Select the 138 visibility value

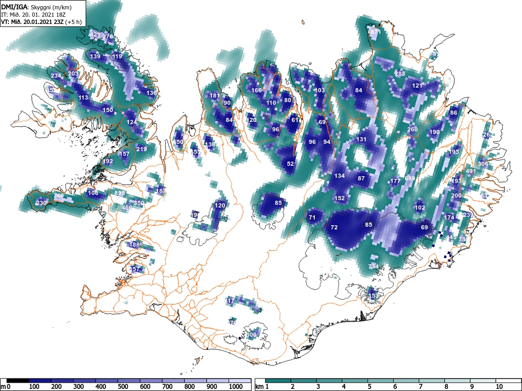pos(210,144)
